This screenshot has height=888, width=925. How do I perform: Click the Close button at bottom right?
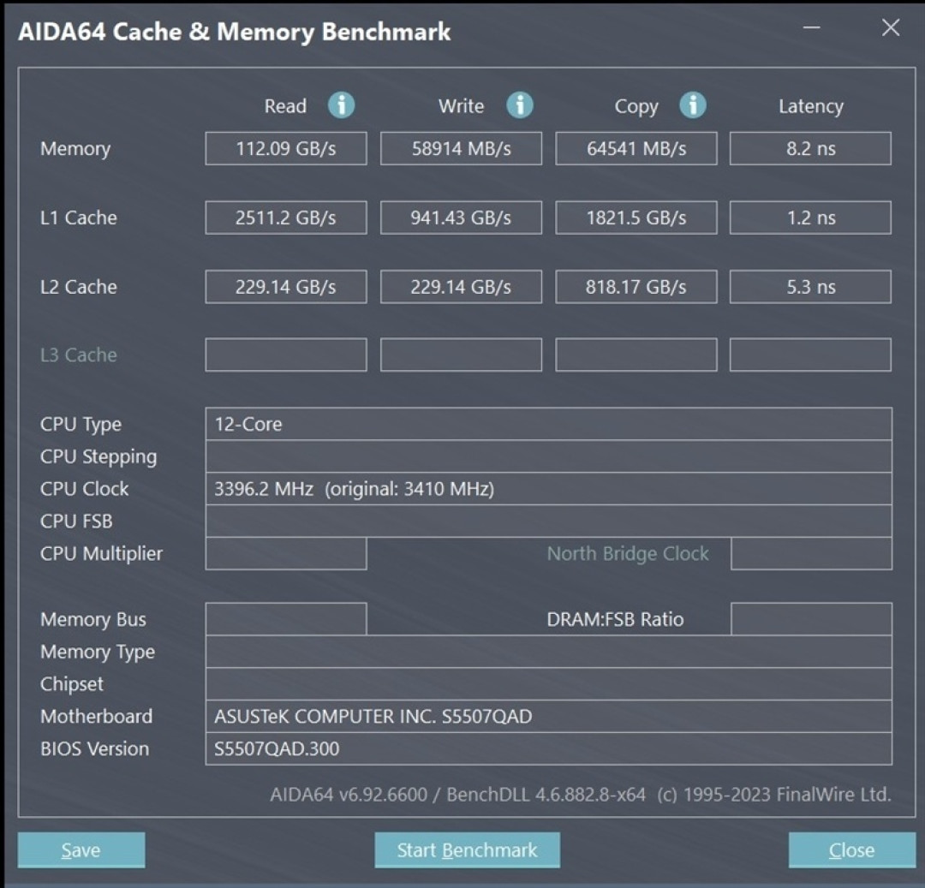(x=851, y=850)
